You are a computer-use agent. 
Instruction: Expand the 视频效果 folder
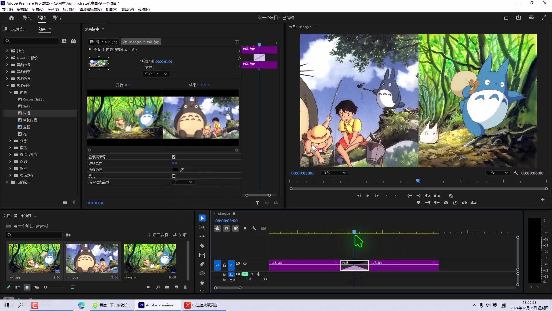(7, 79)
